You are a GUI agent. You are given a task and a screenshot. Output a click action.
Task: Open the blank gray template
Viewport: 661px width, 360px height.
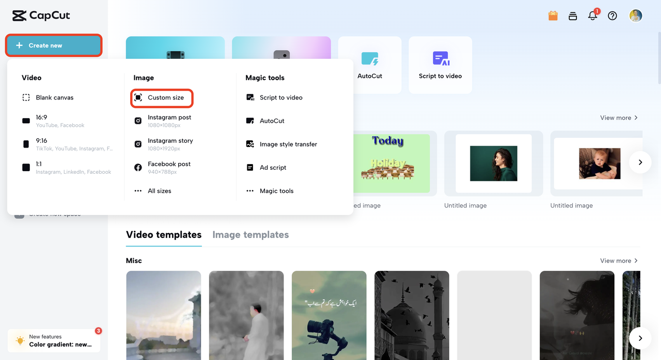(x=494, y=315)
